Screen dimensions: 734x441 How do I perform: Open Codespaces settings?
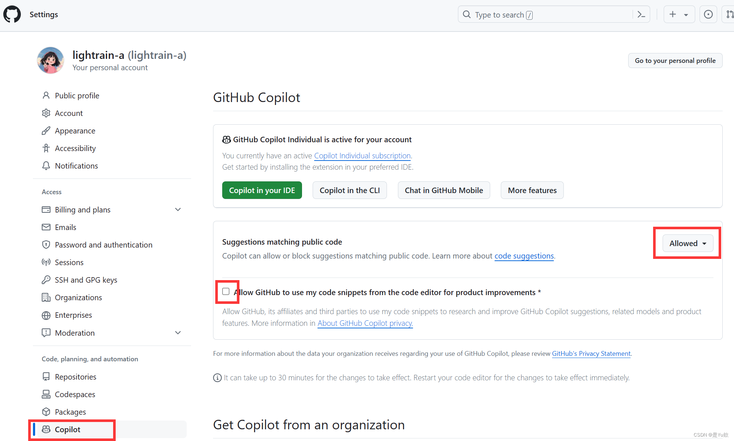[75, 394]
